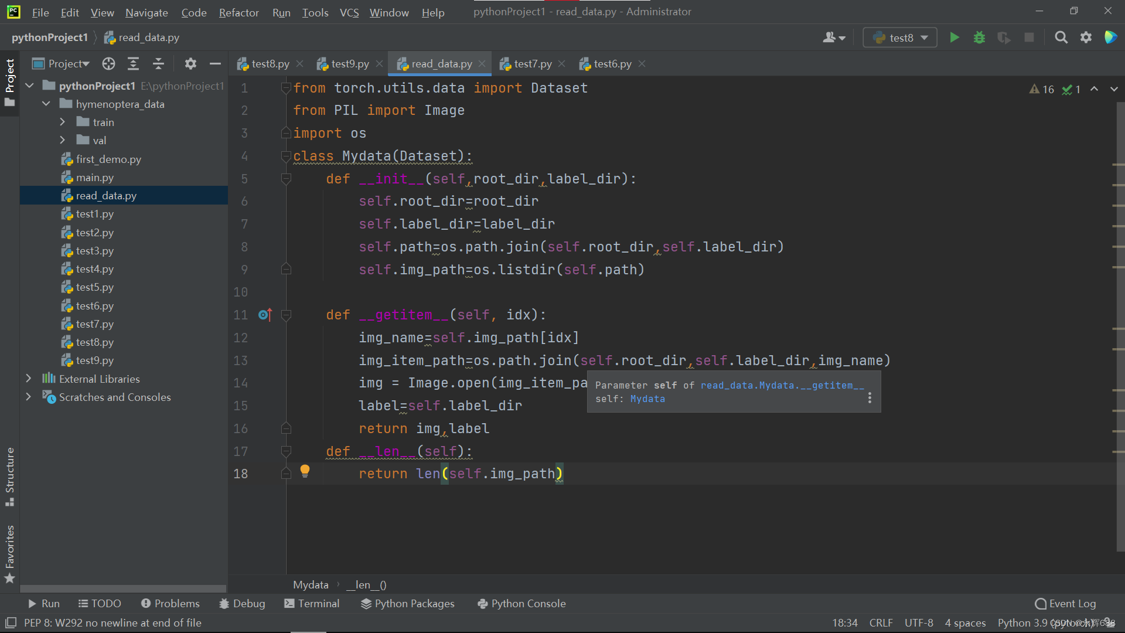Click the override gutter icon at line 11
1125x633 pixels.
265,315
